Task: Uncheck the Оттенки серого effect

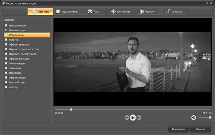Action: 6,30
